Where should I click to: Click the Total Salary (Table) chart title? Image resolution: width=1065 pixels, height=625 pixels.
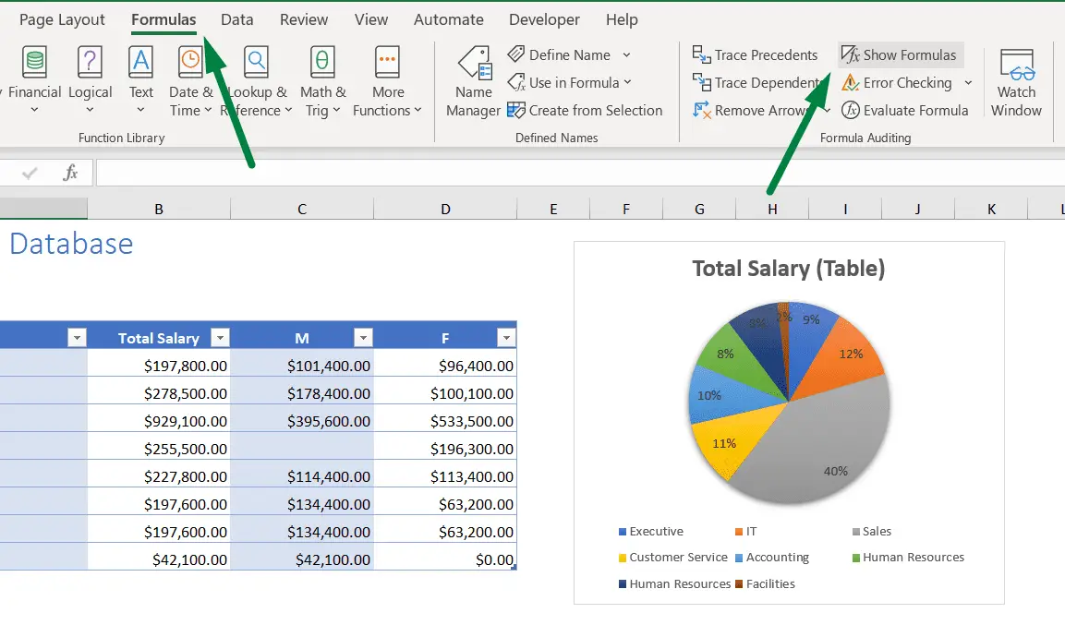[x=789, y=268]
